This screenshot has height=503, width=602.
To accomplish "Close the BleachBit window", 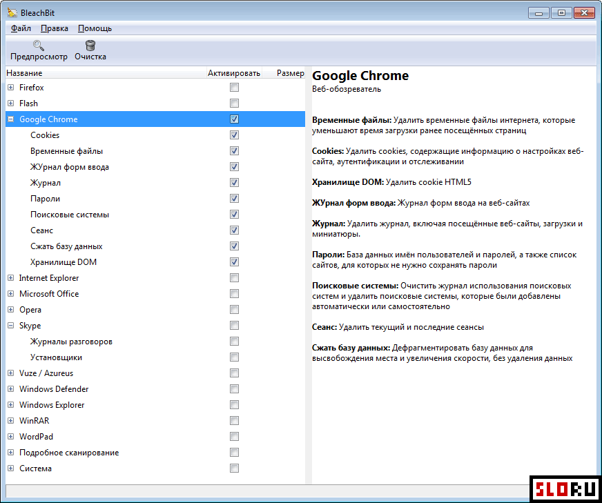I will pos(584,13).
